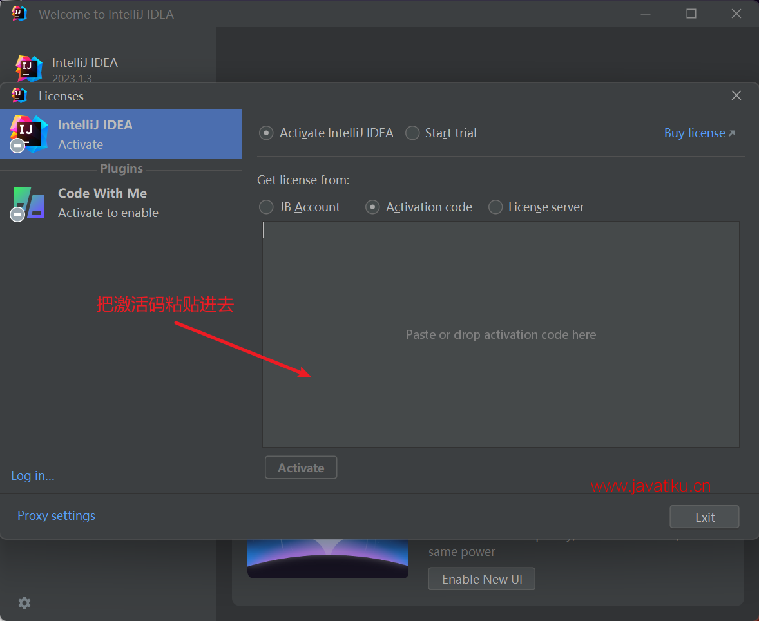Select Code With Me plugin entry
Viewport: 759px width, 621px height.
pos(121,203)
